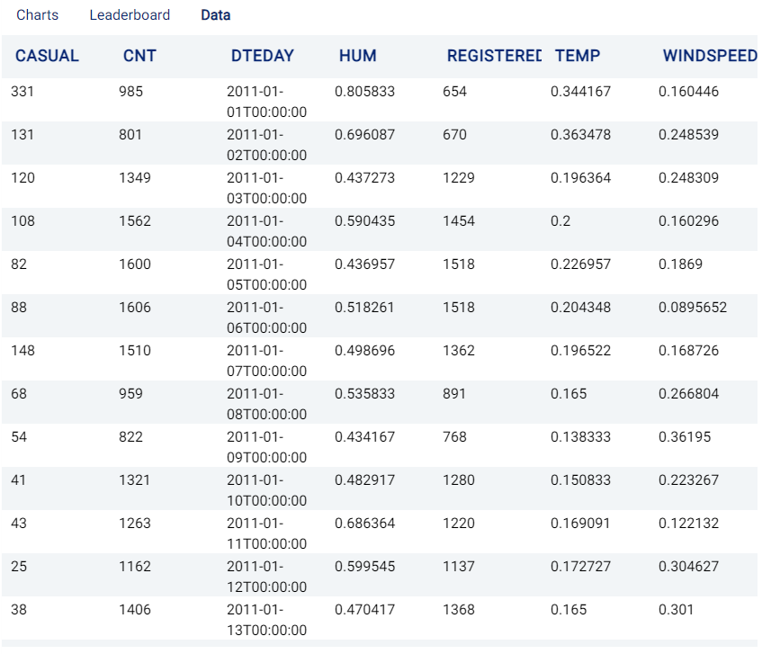Select the Data tab
This screenshot has width=762, height=654.
(x=216, y=15)
